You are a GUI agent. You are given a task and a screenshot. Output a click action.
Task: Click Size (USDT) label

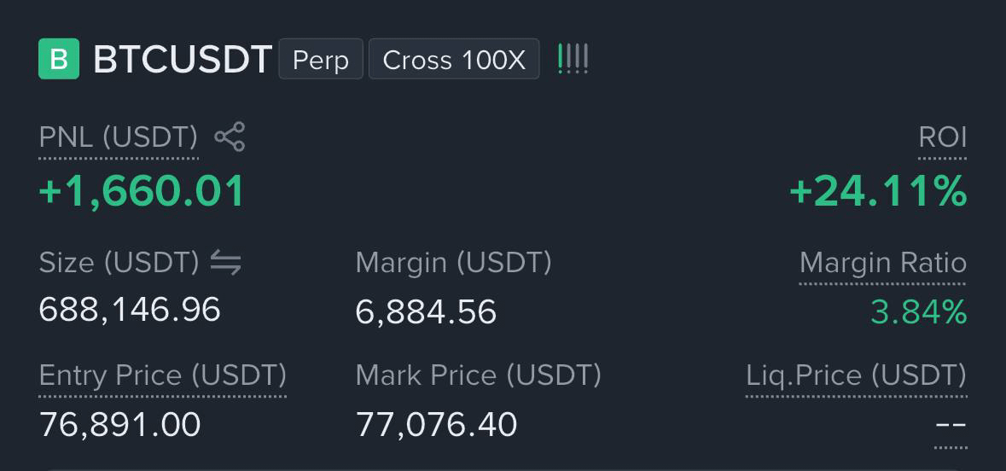(x=119, y=263)
